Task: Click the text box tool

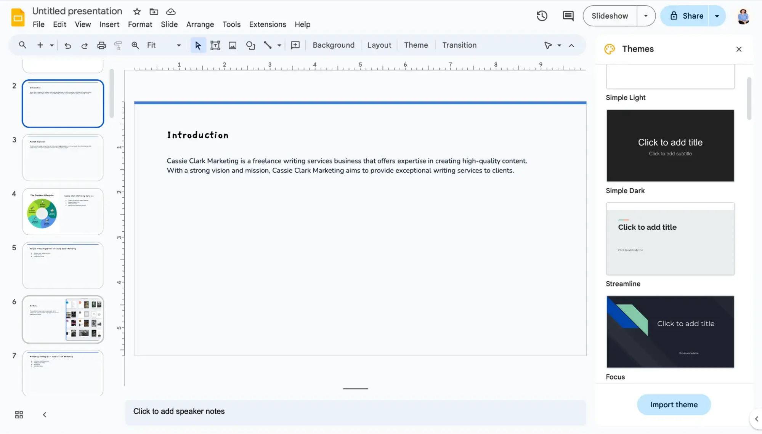Action: click(215, 45)
